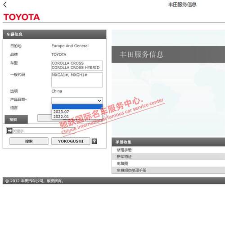Open the 搜索 tab

[x=16, y=120]
